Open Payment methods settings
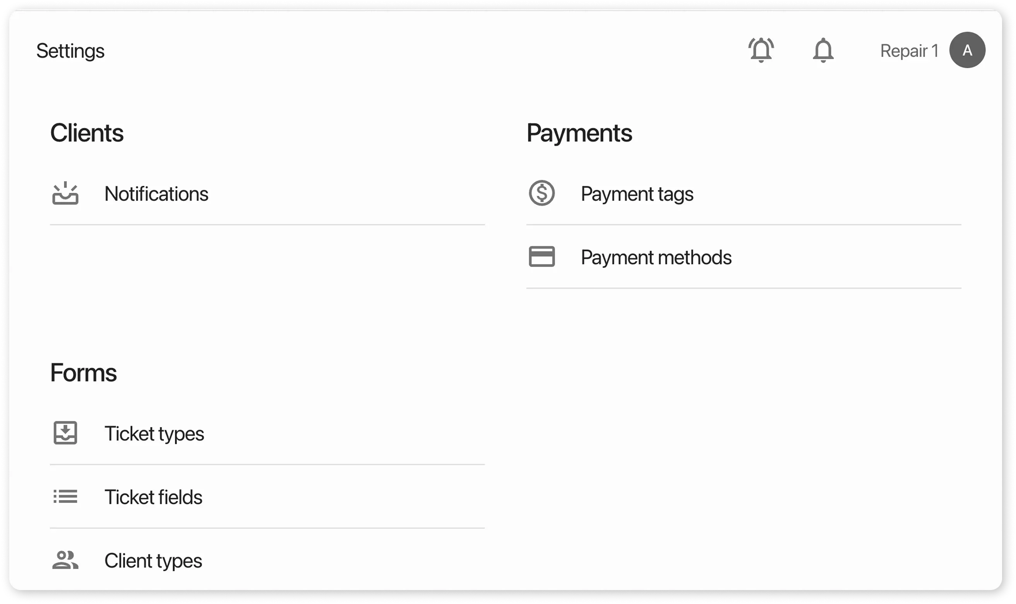Viewport: 1016px width, 604px height. 656,257
